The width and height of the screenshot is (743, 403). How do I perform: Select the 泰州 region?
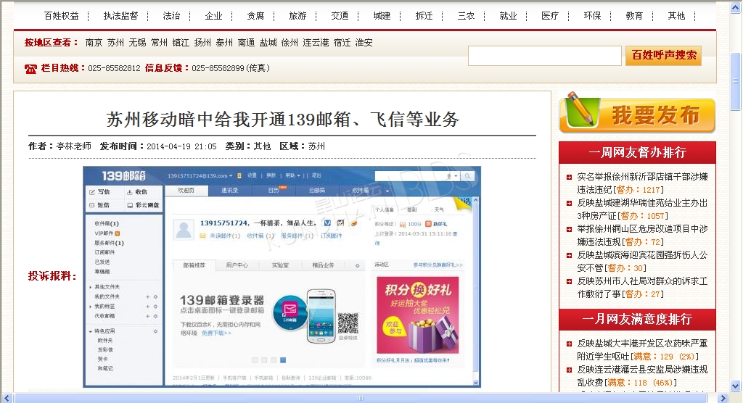[225, 43]
